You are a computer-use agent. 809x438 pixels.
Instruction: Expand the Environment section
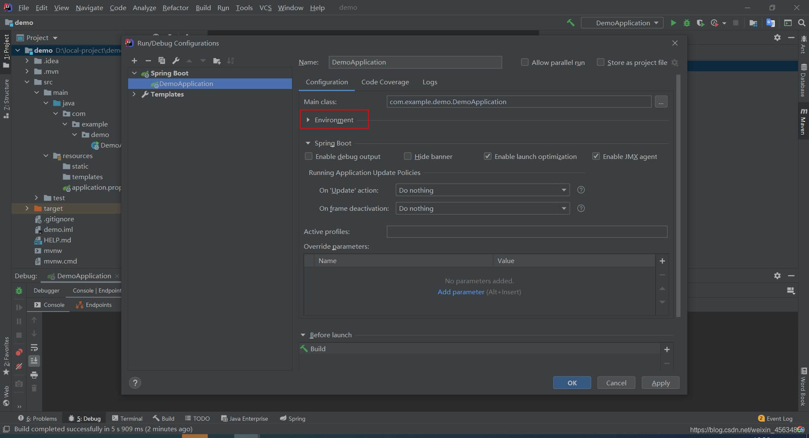pyautogui.click(x=308, y=120)
